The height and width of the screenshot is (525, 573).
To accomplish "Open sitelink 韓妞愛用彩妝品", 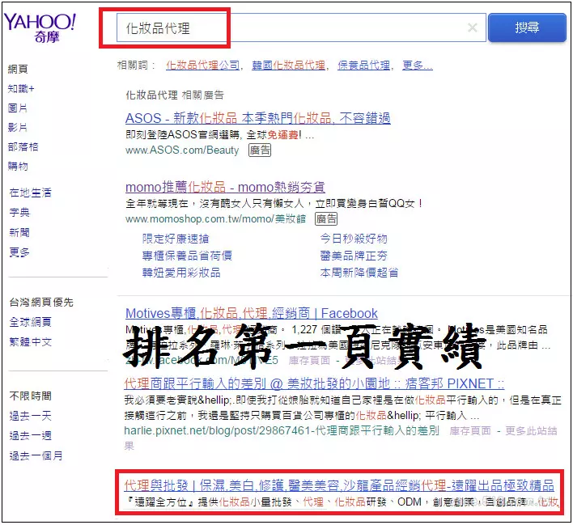I will click(181, 273).
